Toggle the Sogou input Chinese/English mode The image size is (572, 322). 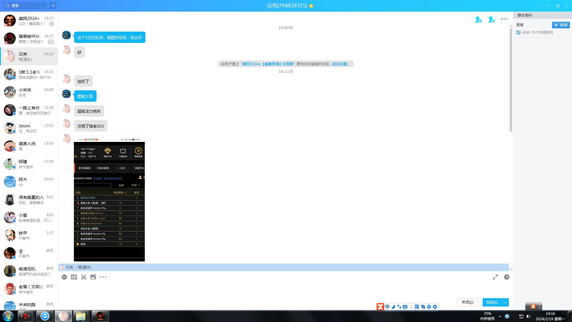(x=387, y=306)
